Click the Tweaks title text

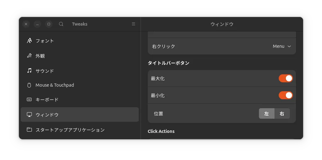80,24
